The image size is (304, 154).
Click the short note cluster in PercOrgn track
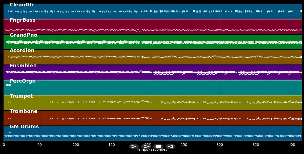pyautogui.click(x=8, y=85)
